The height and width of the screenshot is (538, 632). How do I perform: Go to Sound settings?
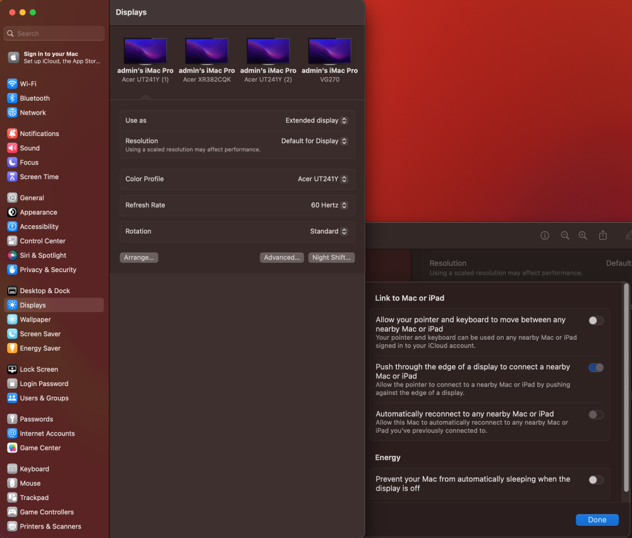pyautogui.click(x=54, y=148)
